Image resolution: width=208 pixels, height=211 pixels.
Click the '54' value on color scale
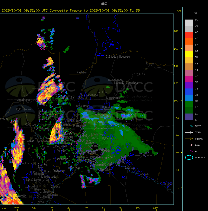(196, 51)
